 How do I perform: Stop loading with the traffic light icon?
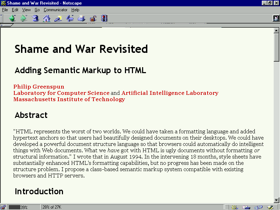pos(104,19)
